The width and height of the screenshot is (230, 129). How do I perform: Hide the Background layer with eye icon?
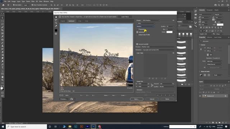click(x=200, y=96)
